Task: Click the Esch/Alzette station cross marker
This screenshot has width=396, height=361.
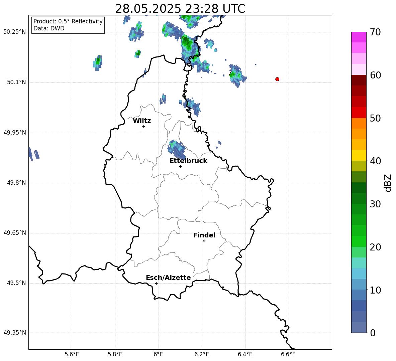Action: (x=156, y=283)
